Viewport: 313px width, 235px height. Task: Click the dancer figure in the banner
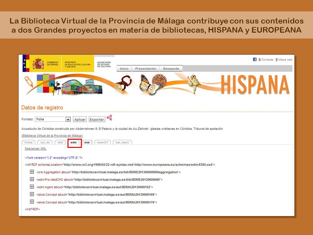(194, 84)
